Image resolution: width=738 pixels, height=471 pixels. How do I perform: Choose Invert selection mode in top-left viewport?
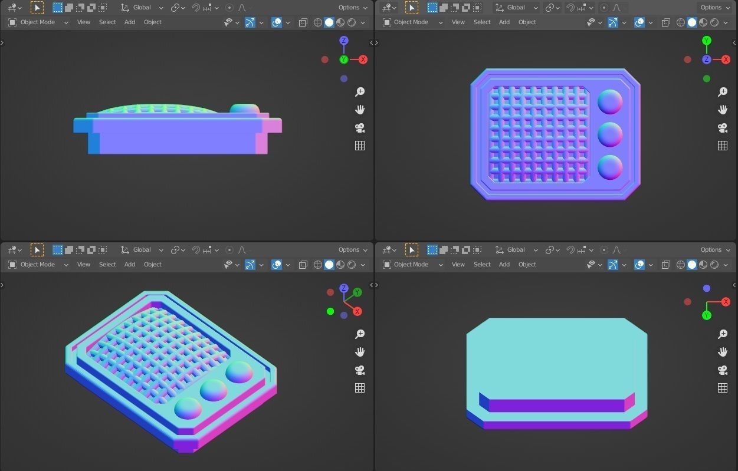click(91, 8)
